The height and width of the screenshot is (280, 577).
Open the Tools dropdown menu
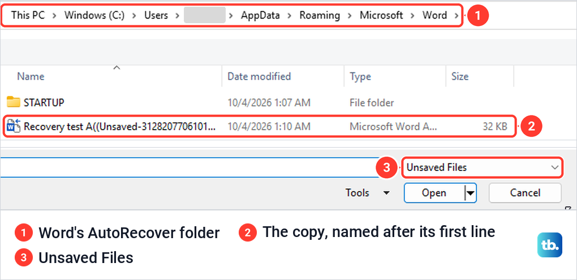[367, 192]
